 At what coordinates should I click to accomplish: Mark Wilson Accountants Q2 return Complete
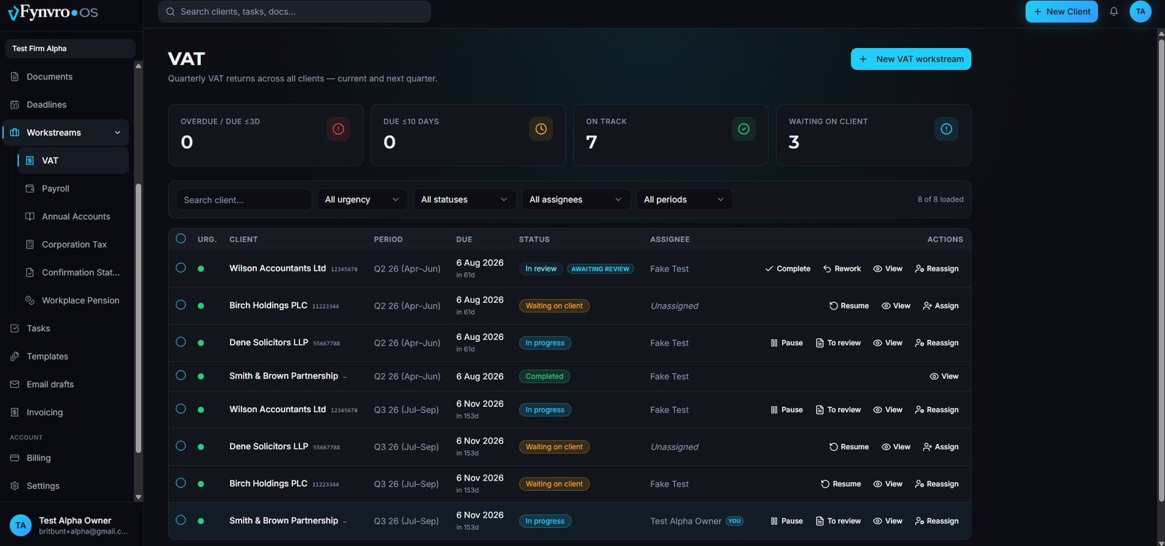pos(788,269)
